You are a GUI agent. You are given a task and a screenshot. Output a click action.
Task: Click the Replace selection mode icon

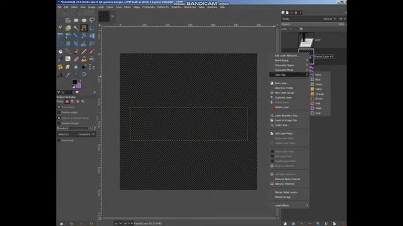coord(67,102)
